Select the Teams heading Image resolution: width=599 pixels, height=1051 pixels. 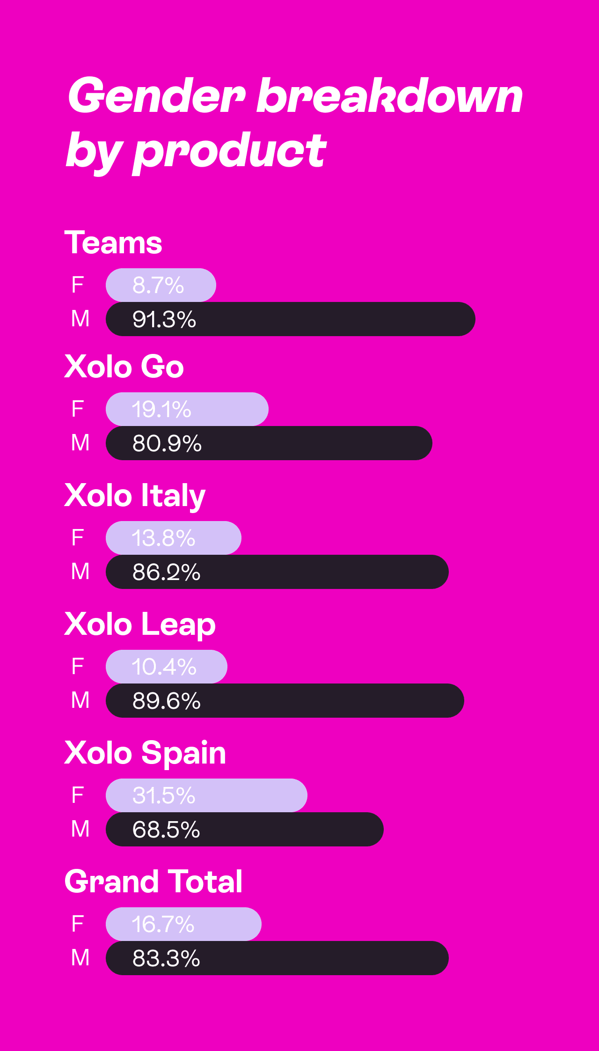[113, 243]
